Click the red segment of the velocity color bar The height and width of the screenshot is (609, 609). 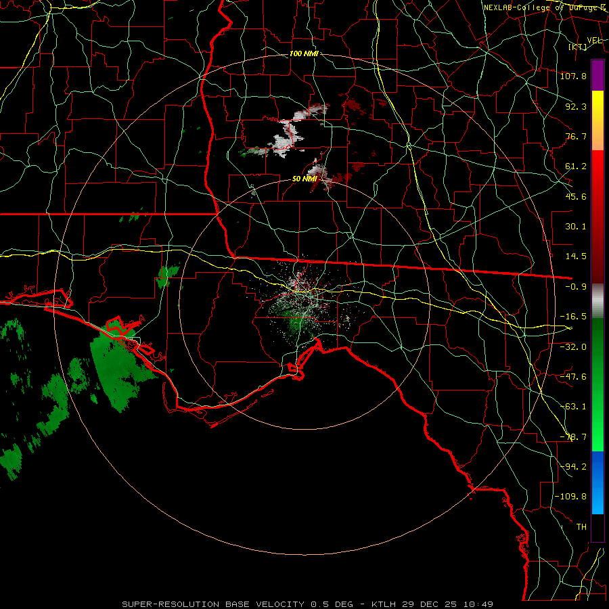[x=597, y=217]
